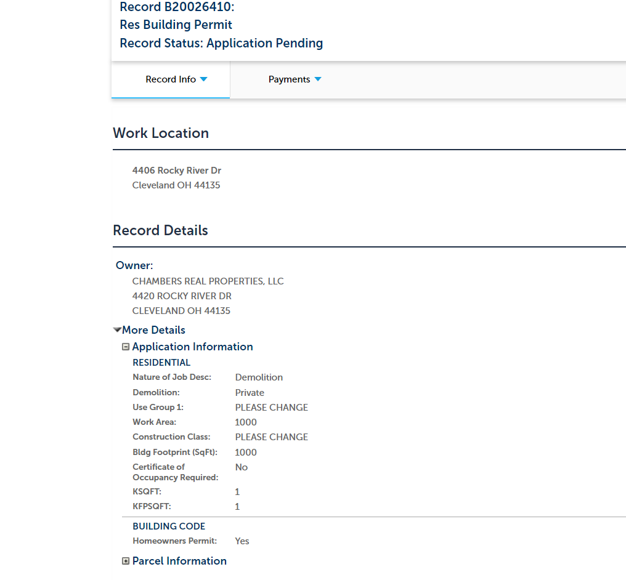Click the Record Details heading
The image size is (626, 580).
160,230
